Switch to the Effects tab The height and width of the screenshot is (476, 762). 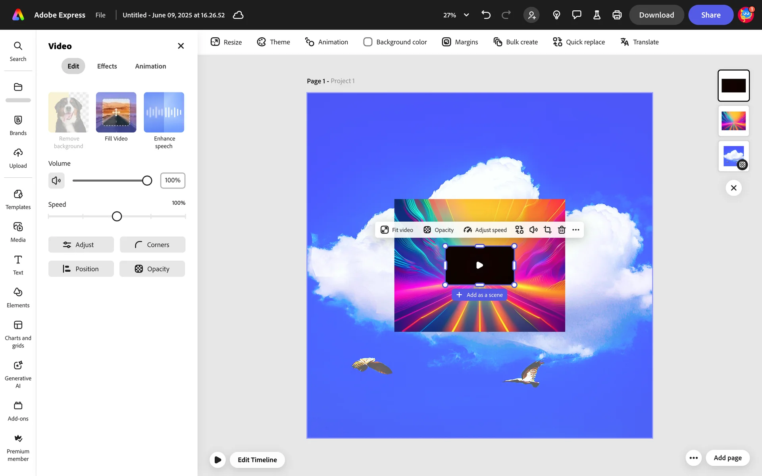point(107,66)
